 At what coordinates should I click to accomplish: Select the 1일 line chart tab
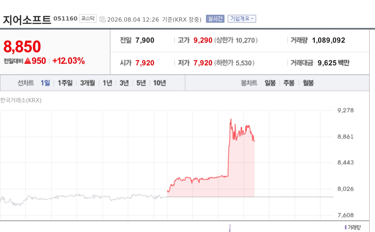pos(45,83)
